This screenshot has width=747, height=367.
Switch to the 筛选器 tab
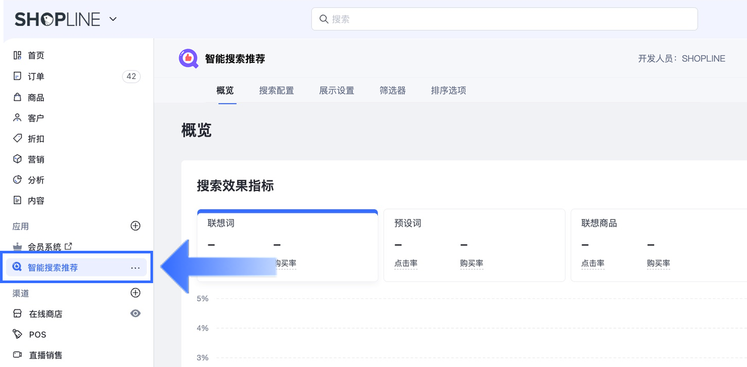pyautogui.click(x=392, y=90)
